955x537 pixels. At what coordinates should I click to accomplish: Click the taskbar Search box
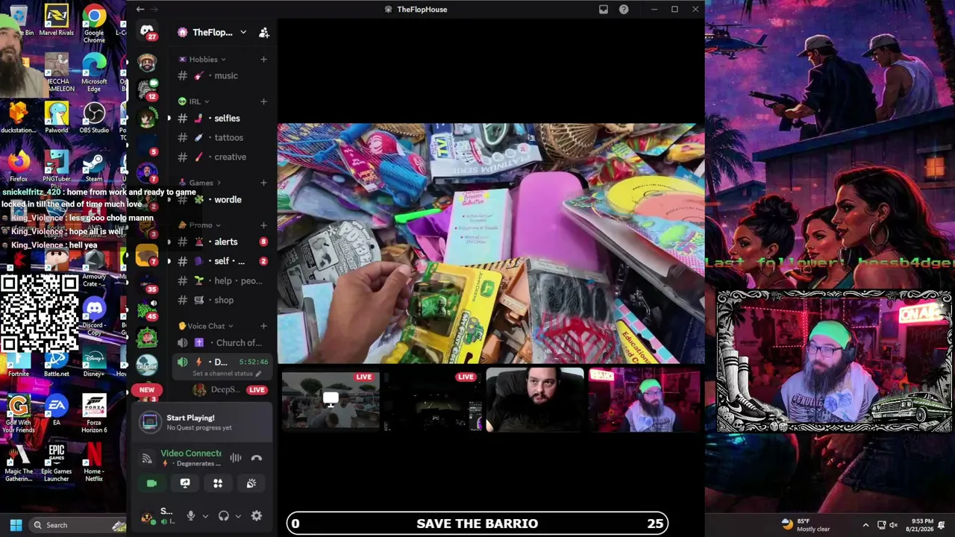pyautogui.click(x=76, y=525)
